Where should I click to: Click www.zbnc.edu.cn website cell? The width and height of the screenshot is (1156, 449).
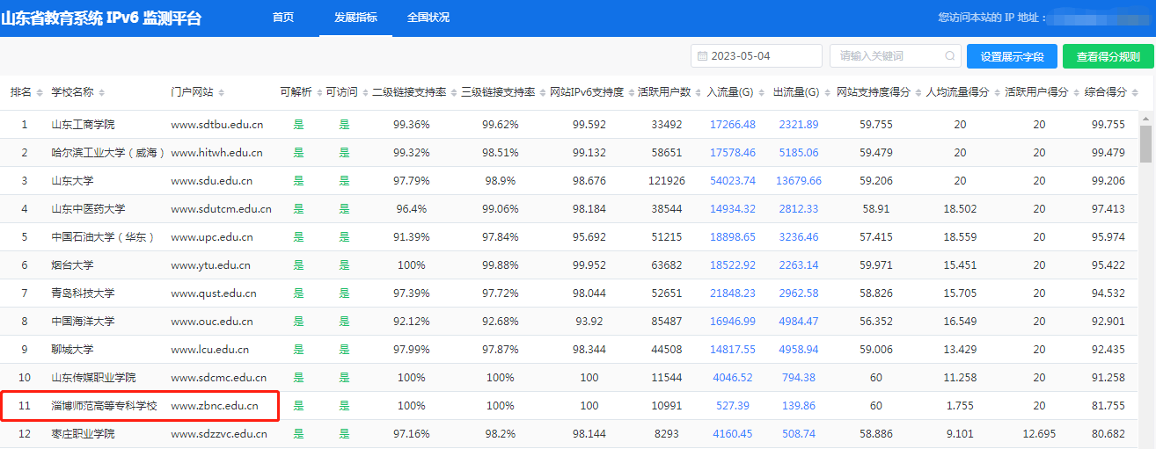click(215, 406)
